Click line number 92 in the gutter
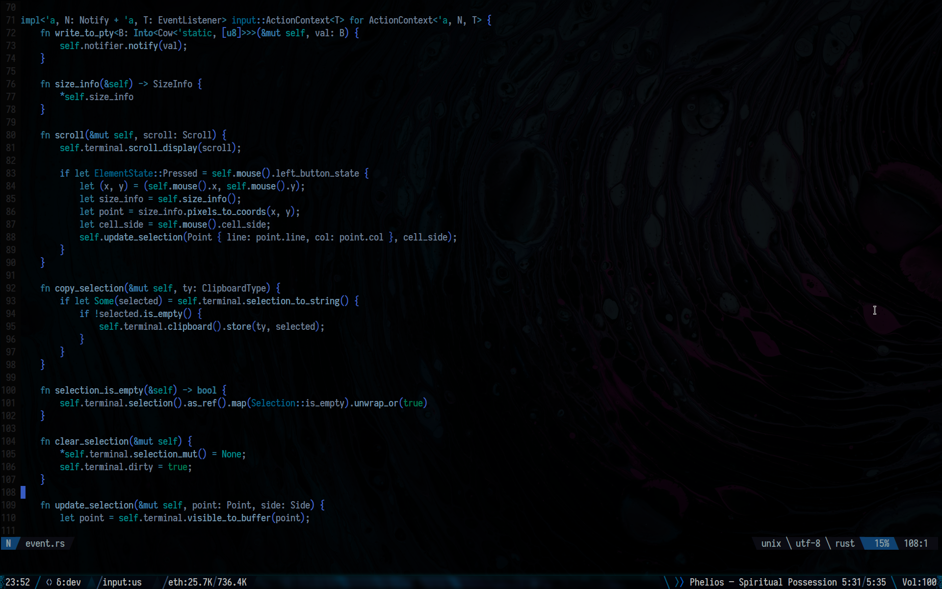 pyautogui.click(x=11, y=288)
